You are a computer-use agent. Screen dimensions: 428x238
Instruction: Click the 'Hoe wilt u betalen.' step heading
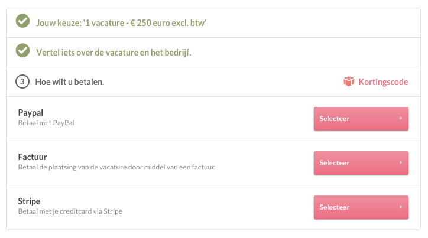pyautogui.click(x=70, y=81)
